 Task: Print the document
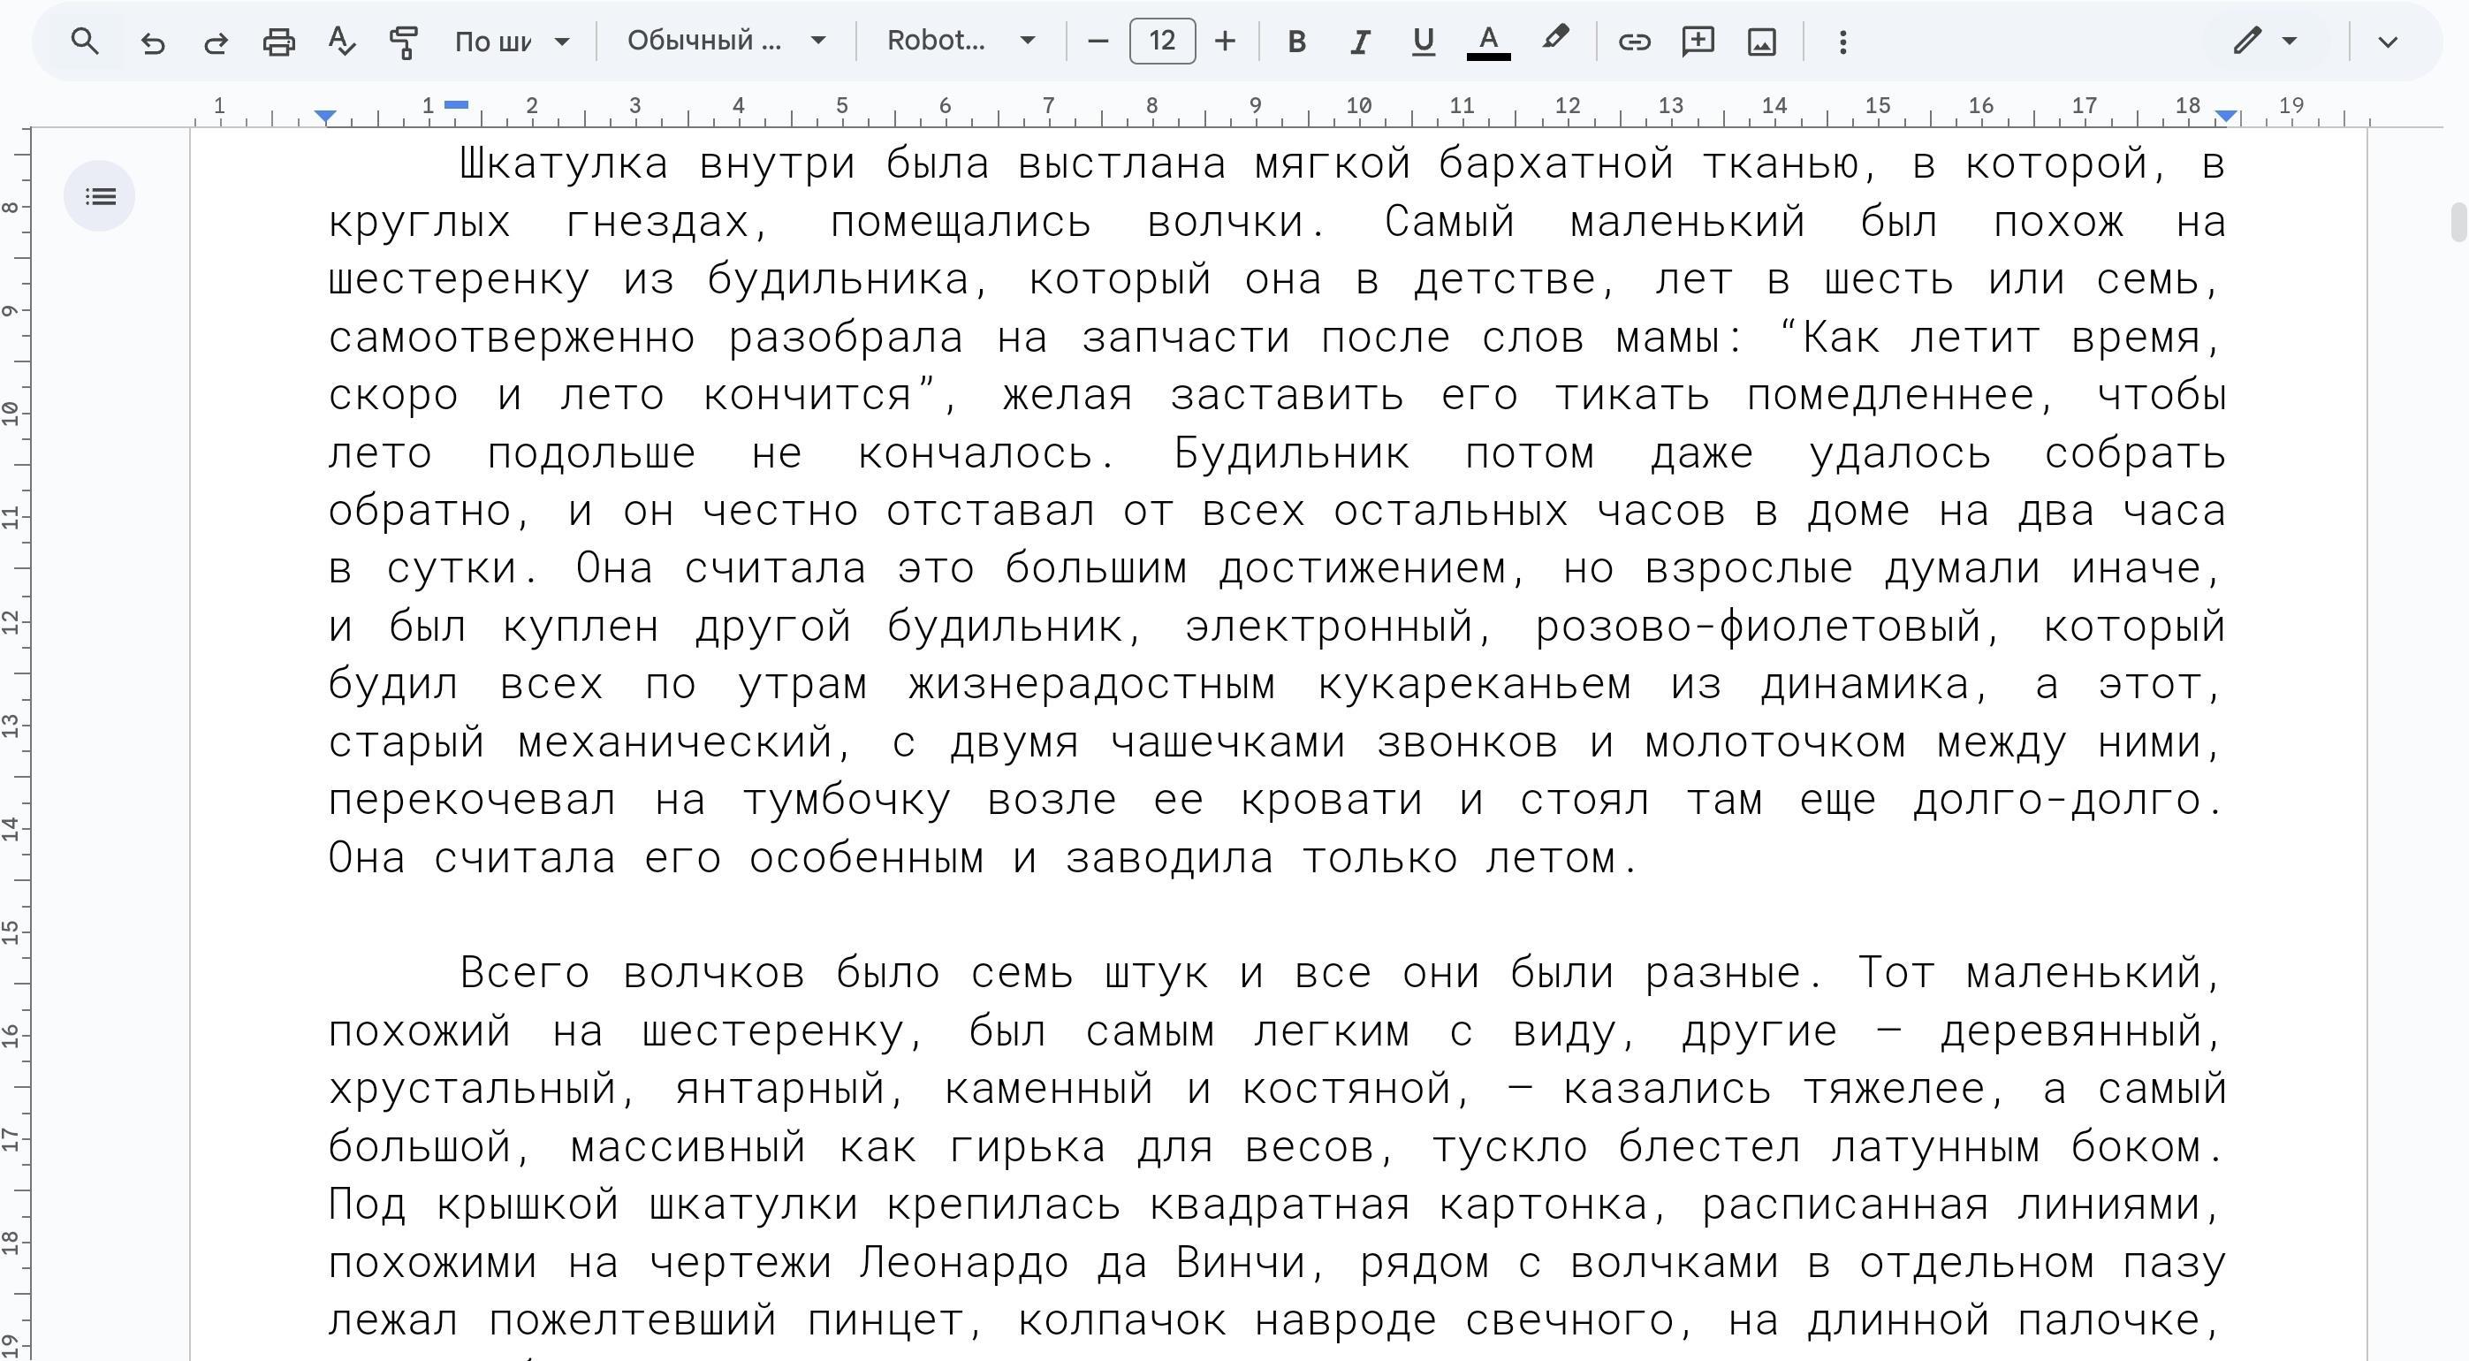coord(279,42)
